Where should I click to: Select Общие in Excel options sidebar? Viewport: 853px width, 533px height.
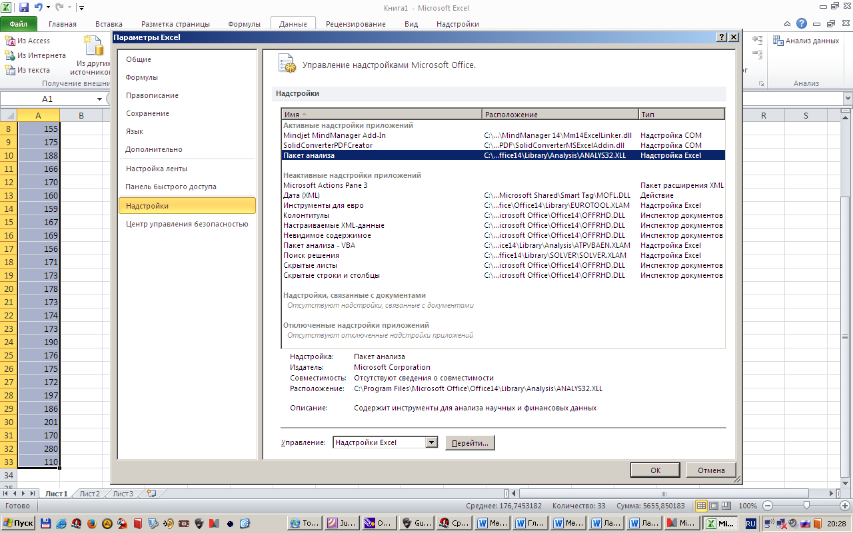187,59
